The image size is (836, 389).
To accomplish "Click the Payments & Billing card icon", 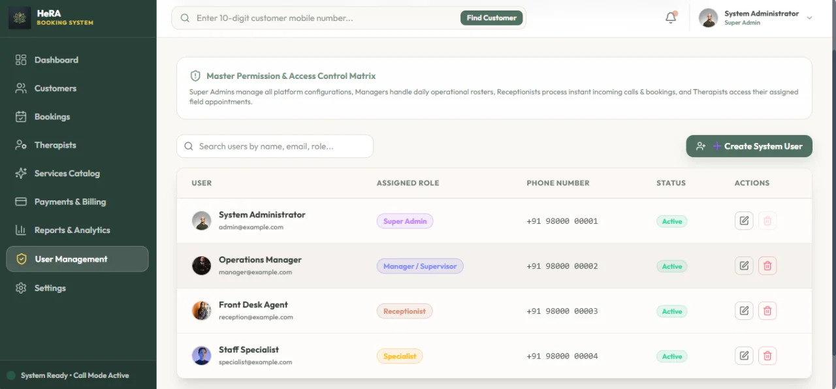I will [21, 202].
